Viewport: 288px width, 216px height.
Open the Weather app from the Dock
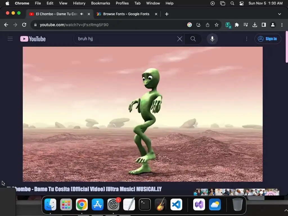point(215,204)
